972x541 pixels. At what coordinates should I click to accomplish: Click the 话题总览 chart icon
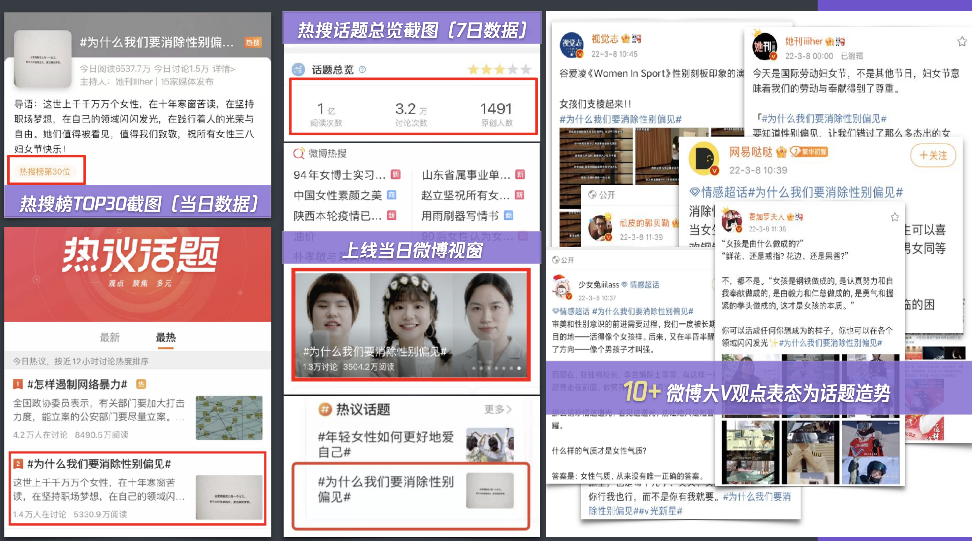pyautogui.click(x=298, y=69)
